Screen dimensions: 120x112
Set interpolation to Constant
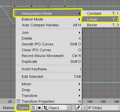(x=101, y=14)
